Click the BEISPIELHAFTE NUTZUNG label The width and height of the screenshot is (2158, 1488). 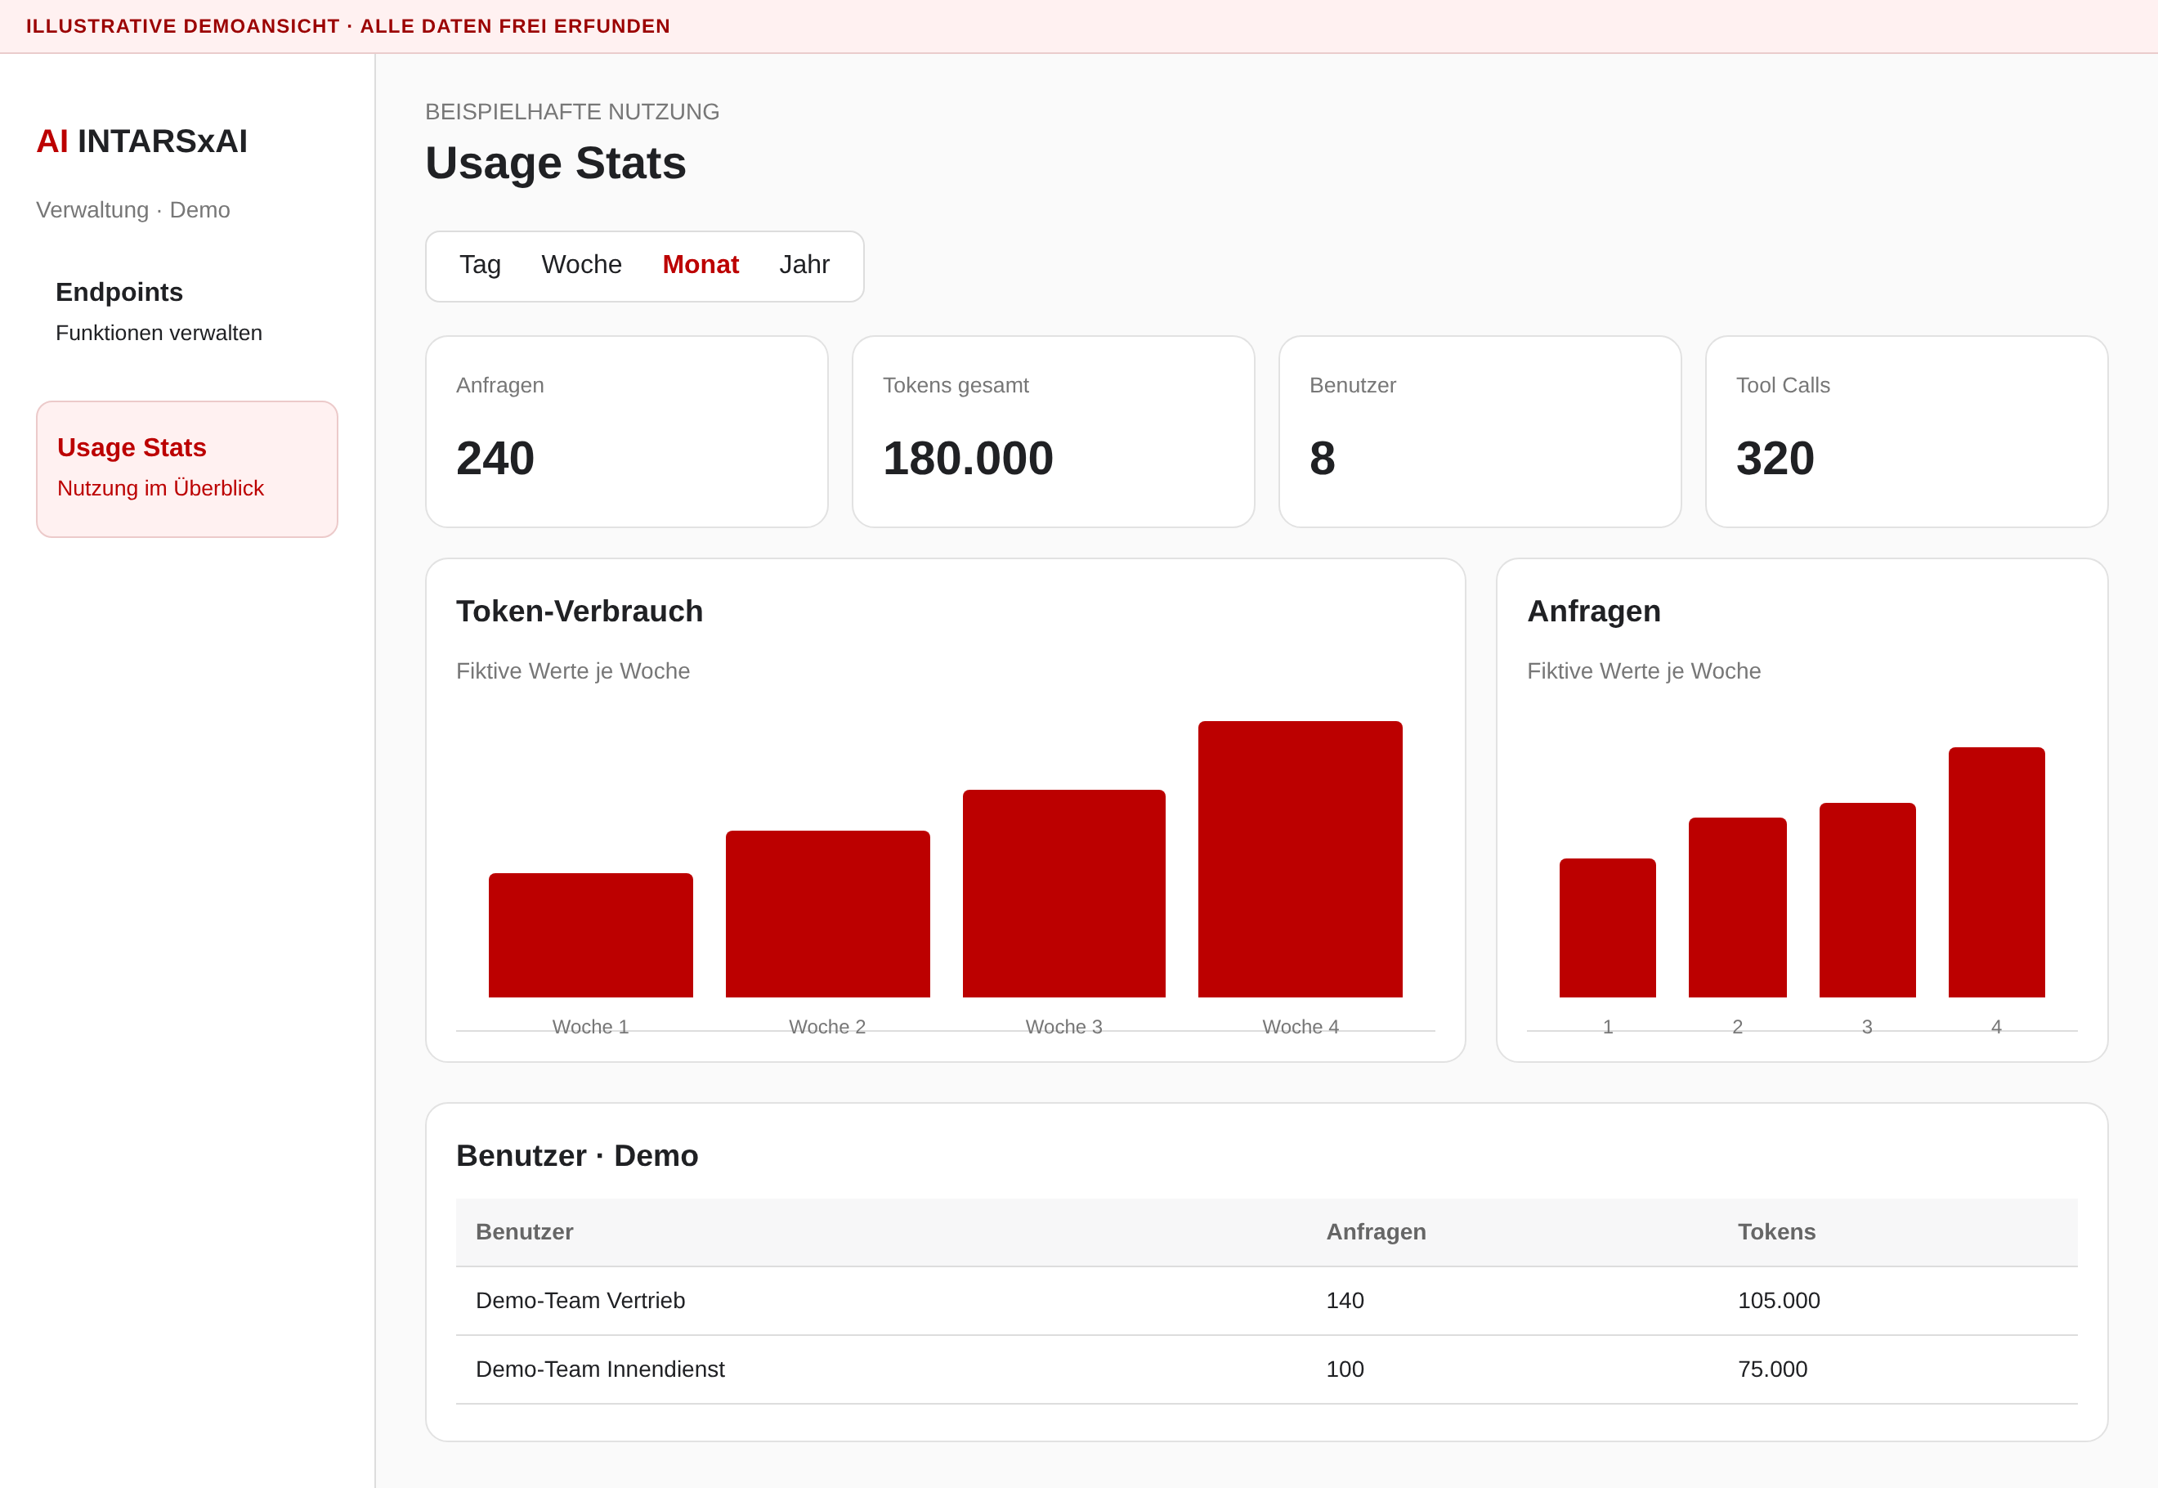572,112
